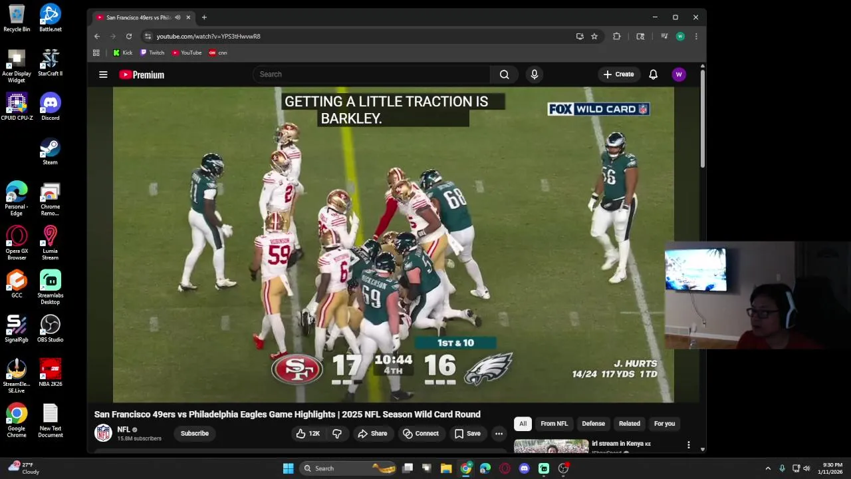Show hidden system tray icons

767,468
